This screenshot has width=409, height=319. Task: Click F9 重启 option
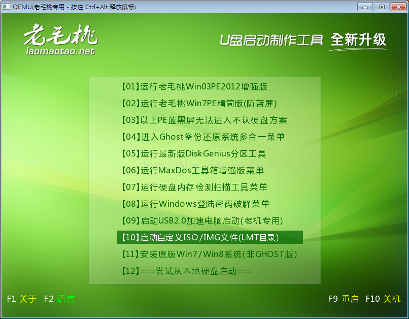click(343, 299)
